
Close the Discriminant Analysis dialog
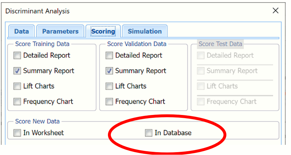pos(275,11)
